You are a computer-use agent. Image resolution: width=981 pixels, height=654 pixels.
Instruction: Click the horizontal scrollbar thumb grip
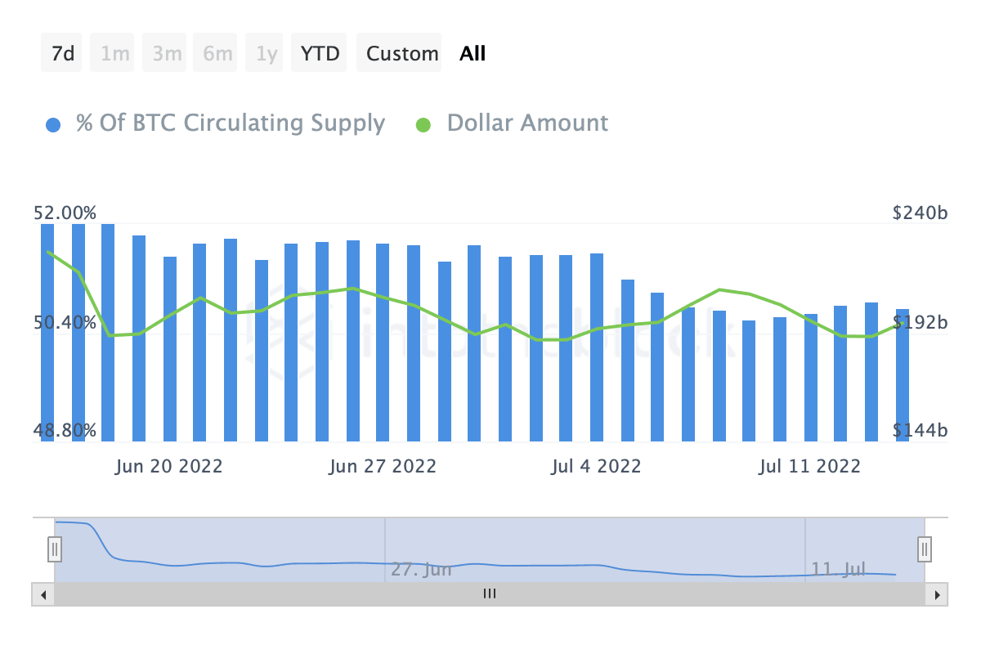tap(490, 594)
